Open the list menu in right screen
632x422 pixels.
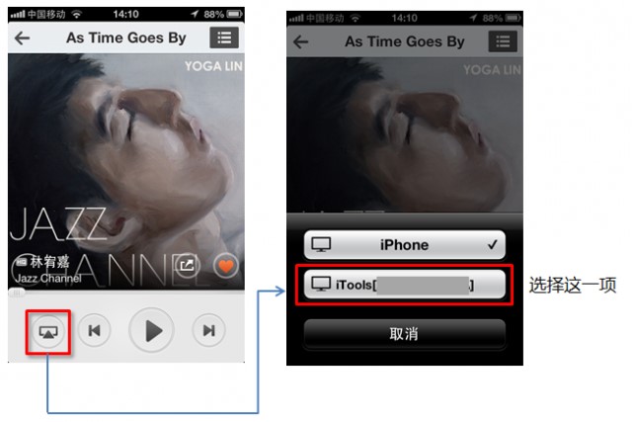tap(503, 42)
